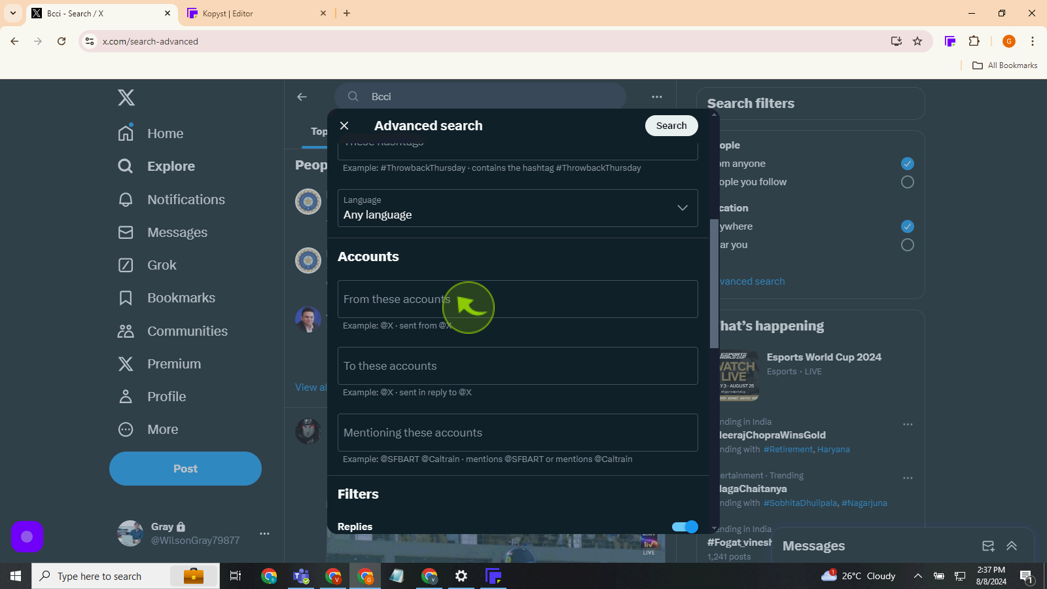The width and height of the screenshot is (1047, 589).
Task: Open the tab search dropdown arrow
Action: click(12, 13)
